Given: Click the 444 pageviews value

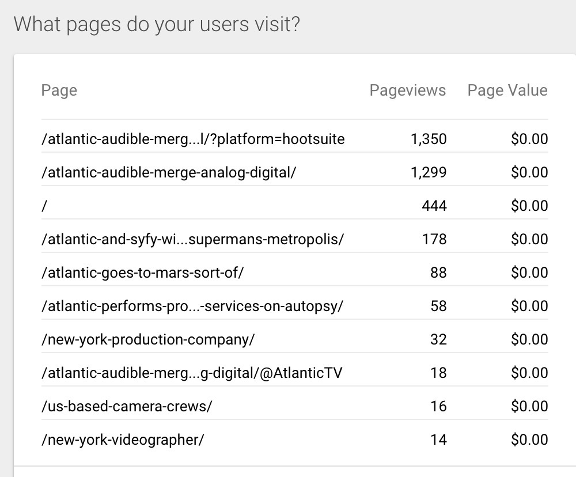Looking at the screenshot, I should pos(434,206).
